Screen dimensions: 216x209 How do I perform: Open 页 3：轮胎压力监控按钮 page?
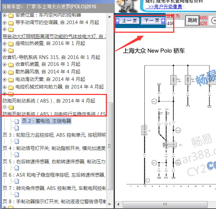(x=54, y=135)
